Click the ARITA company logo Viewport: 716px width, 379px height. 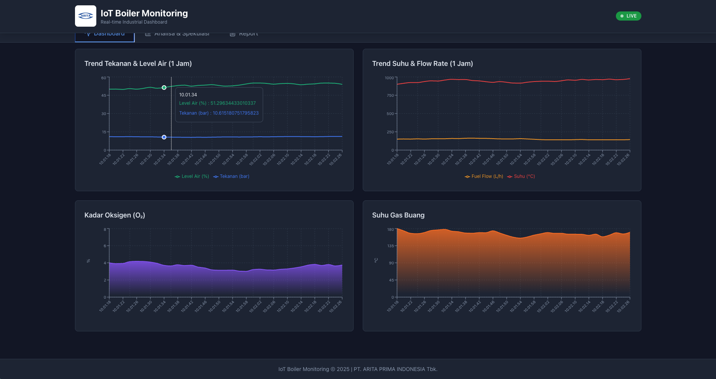[x=86, y=16]
